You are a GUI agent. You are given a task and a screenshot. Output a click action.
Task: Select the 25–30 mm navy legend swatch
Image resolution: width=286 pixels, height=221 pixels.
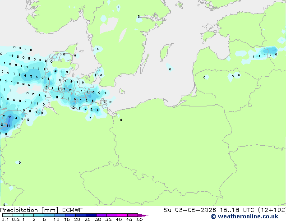(x=91, y=215)
